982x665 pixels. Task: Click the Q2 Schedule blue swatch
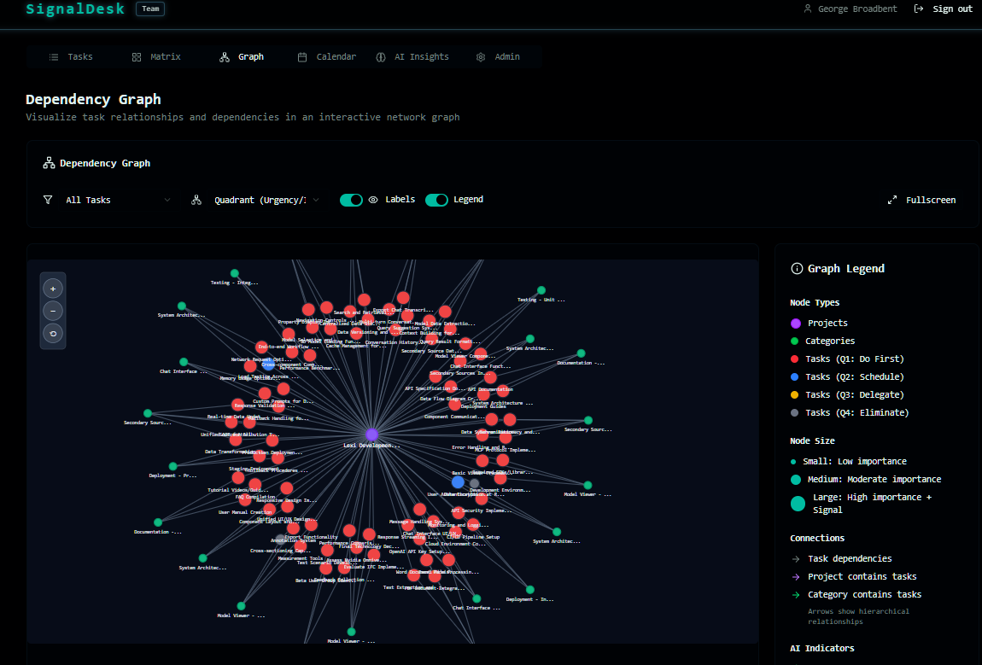(795, 377)
